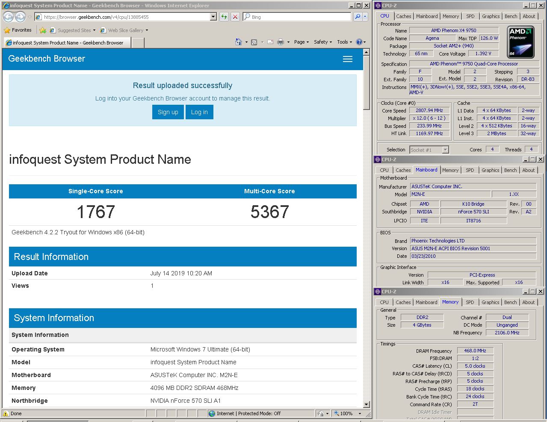Open the zoom level dropdown arrow

(x=360, y=413)
